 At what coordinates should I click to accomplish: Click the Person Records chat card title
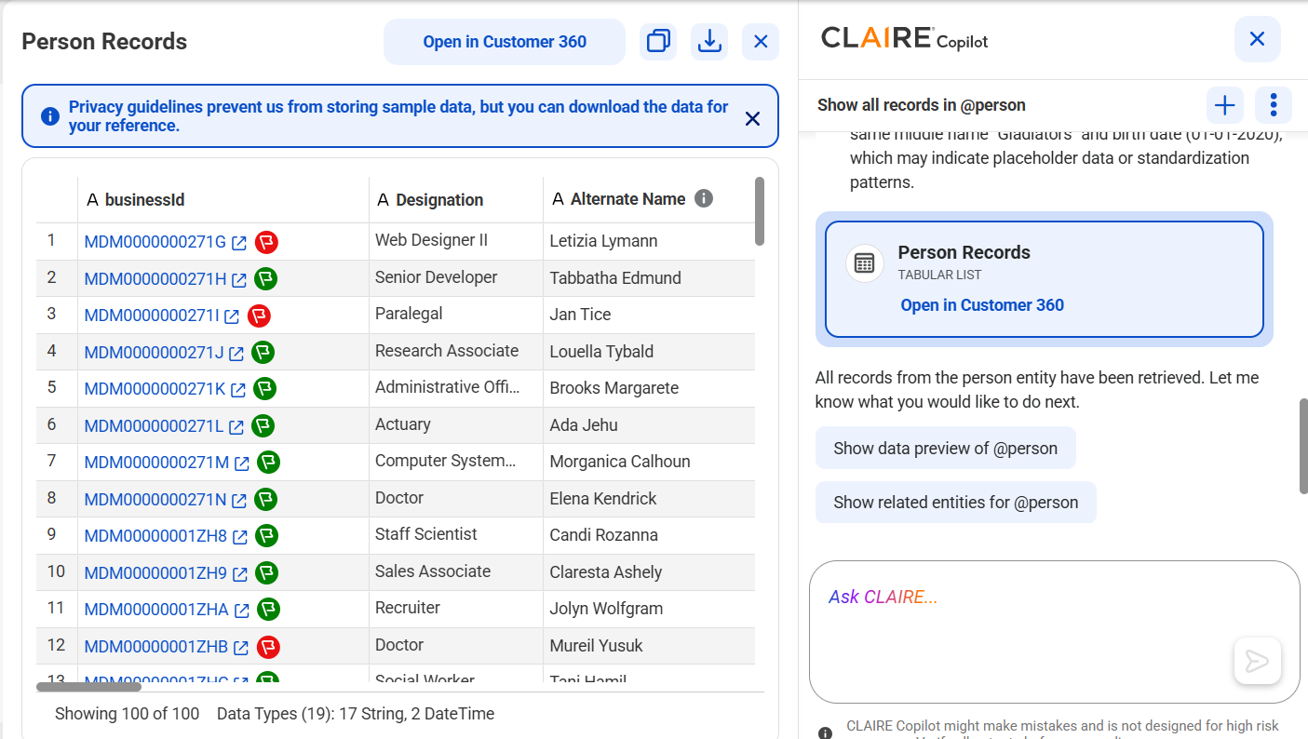[x=964, y=252]
